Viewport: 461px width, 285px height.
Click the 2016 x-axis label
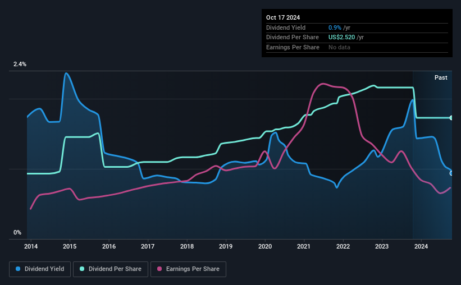coord(109,246)
